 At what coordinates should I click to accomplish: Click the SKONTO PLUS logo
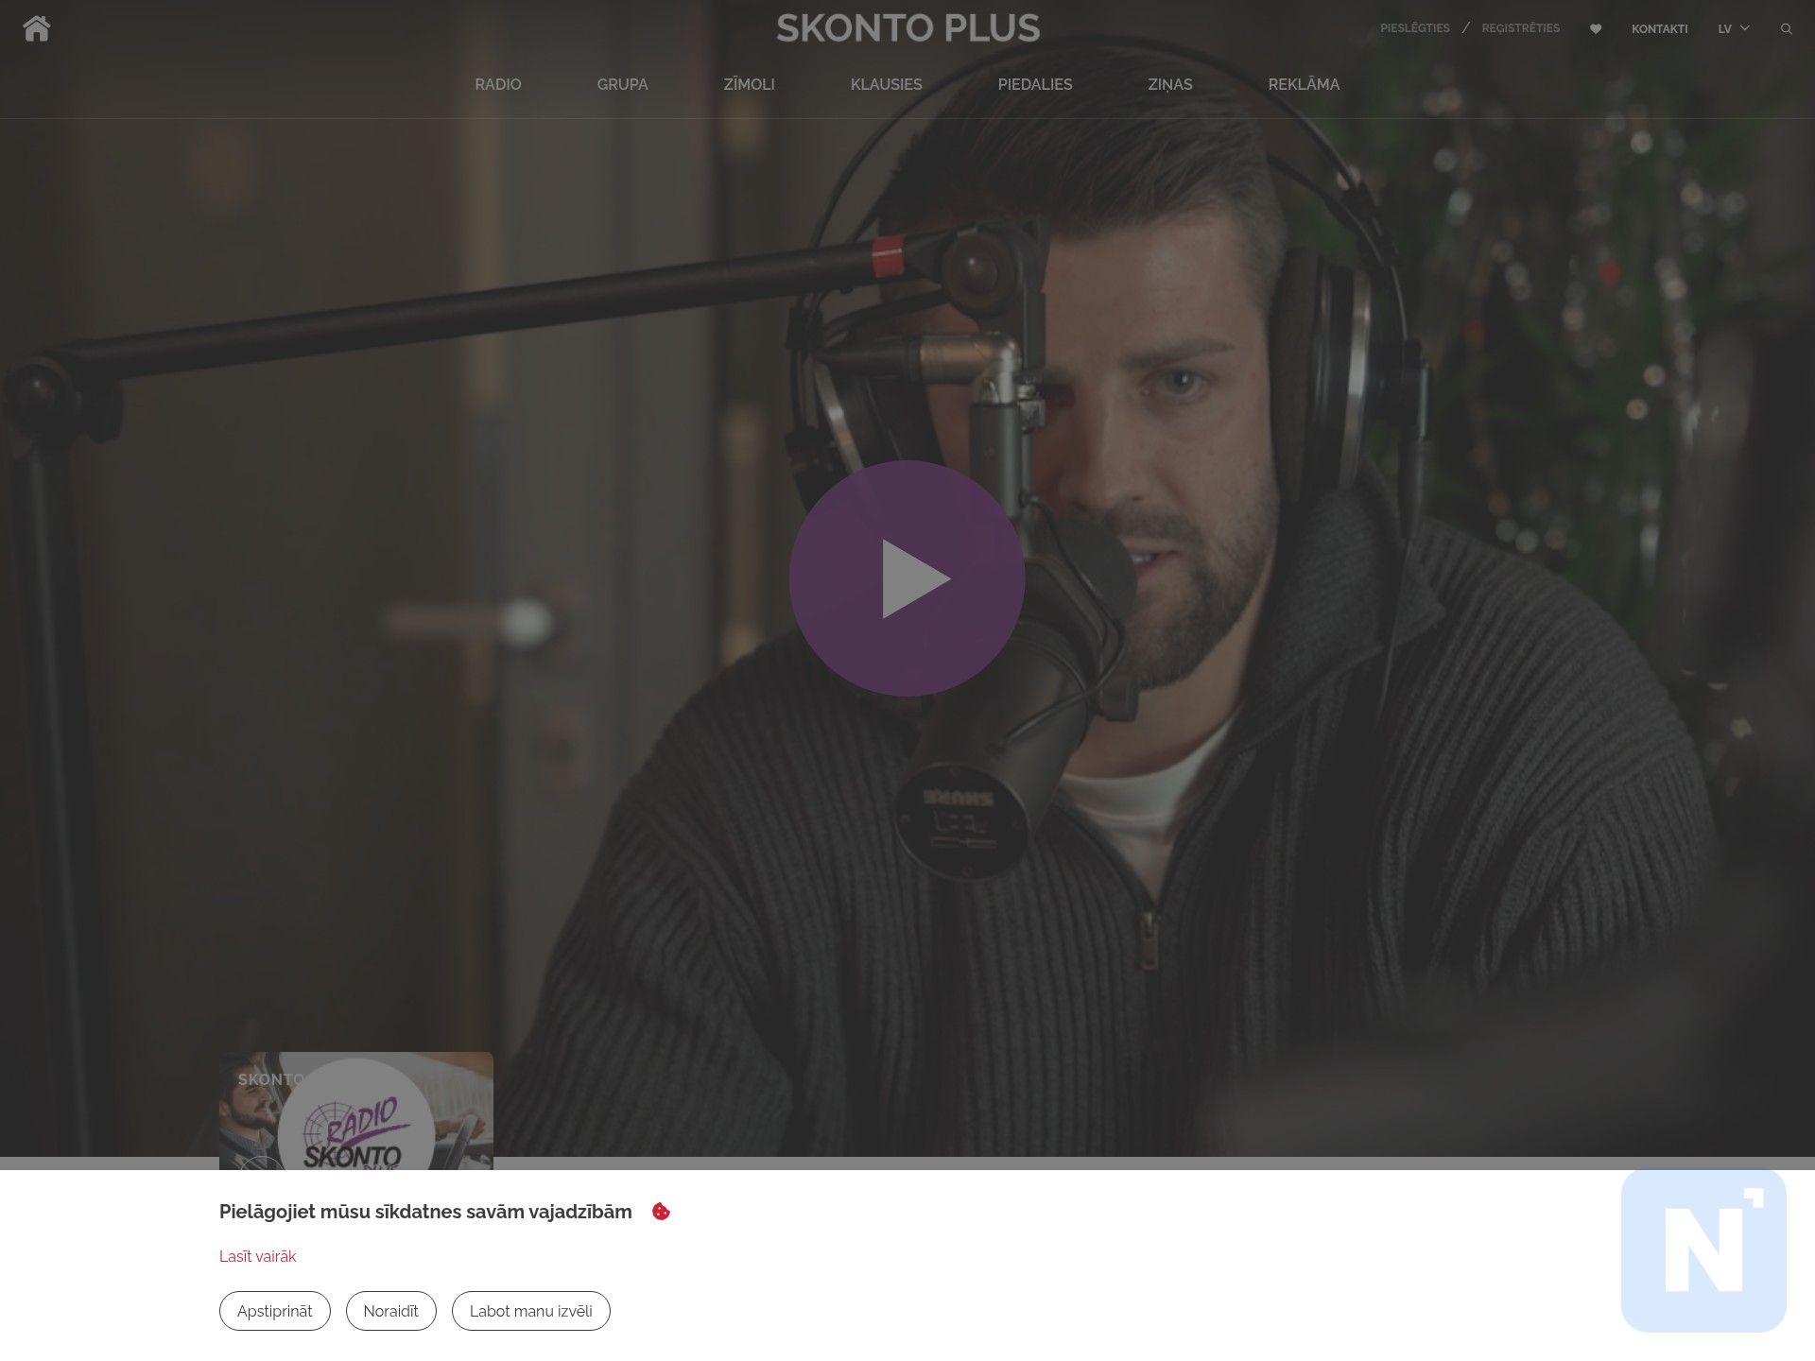pos(907,28)
